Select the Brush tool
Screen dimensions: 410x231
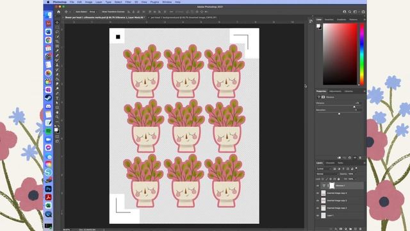pyautogui.click(x=57, y=60)
